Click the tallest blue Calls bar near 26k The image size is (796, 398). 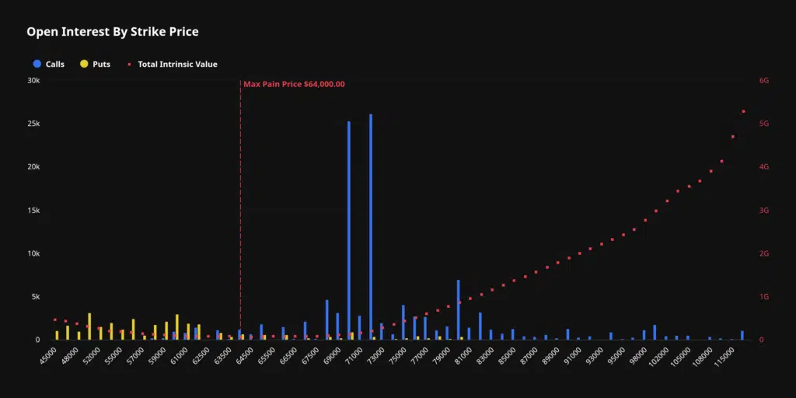tap(371, 227)
